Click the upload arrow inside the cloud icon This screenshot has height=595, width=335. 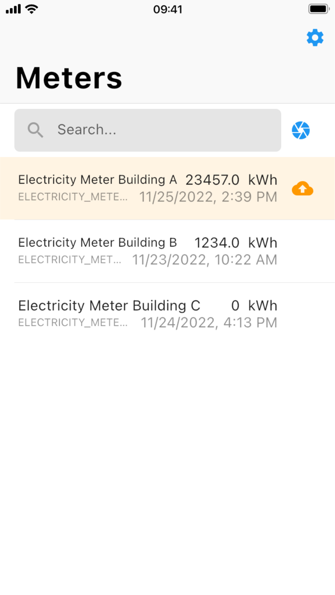click(x=302, y=188)
